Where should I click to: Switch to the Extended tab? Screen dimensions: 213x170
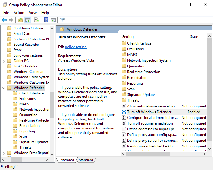click(66, 160)
